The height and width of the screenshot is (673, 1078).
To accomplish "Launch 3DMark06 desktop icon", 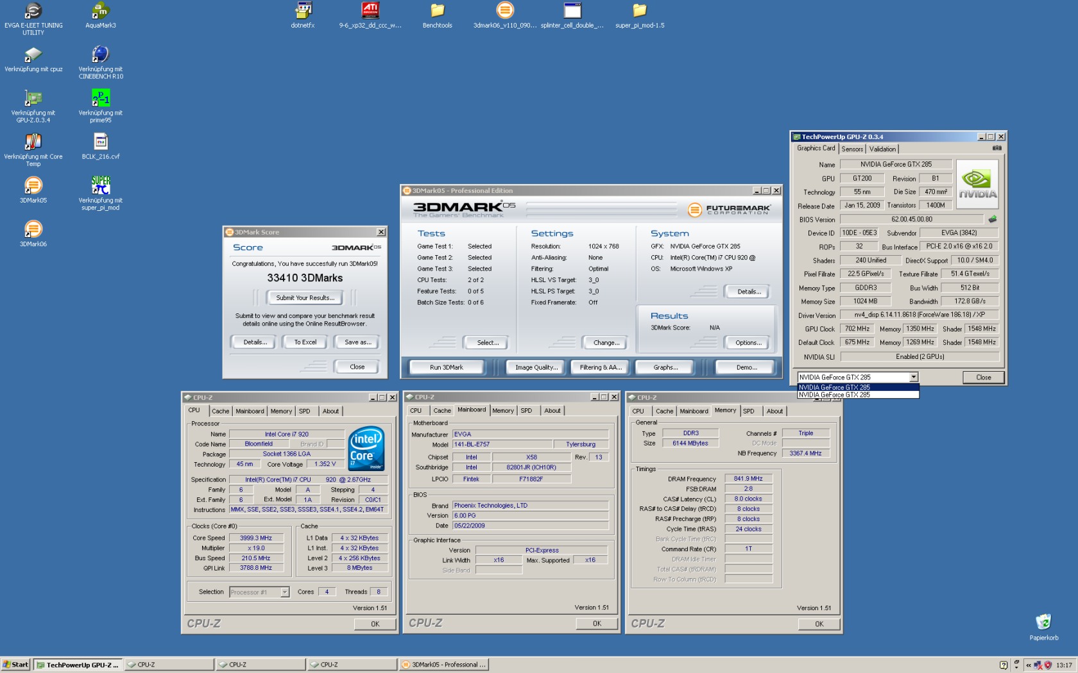I will click(x=33, y=229).
